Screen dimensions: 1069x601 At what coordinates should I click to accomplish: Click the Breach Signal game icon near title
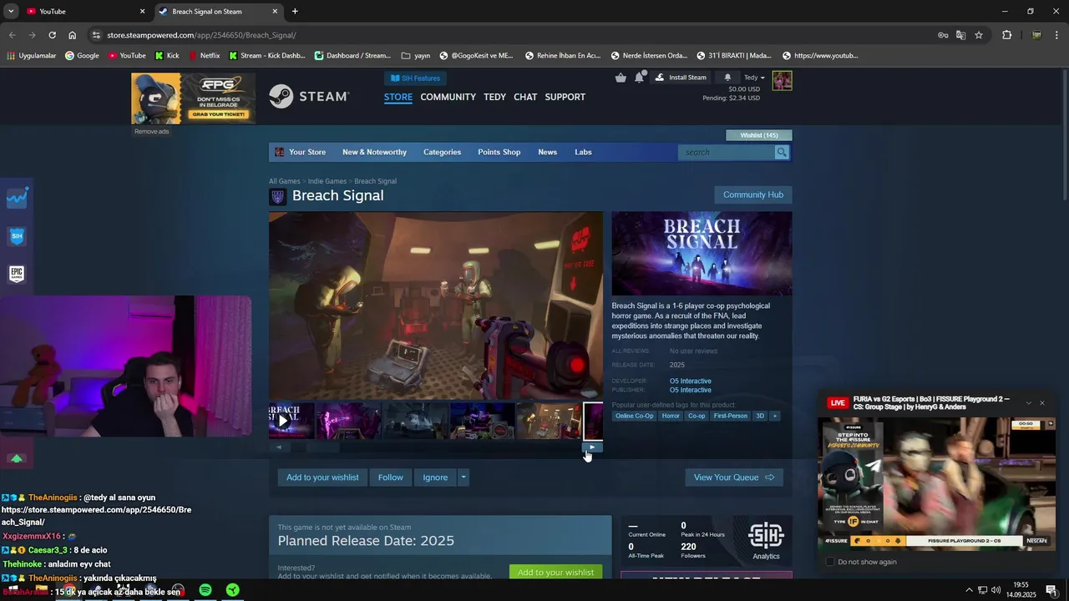click(x=278, y=196)
